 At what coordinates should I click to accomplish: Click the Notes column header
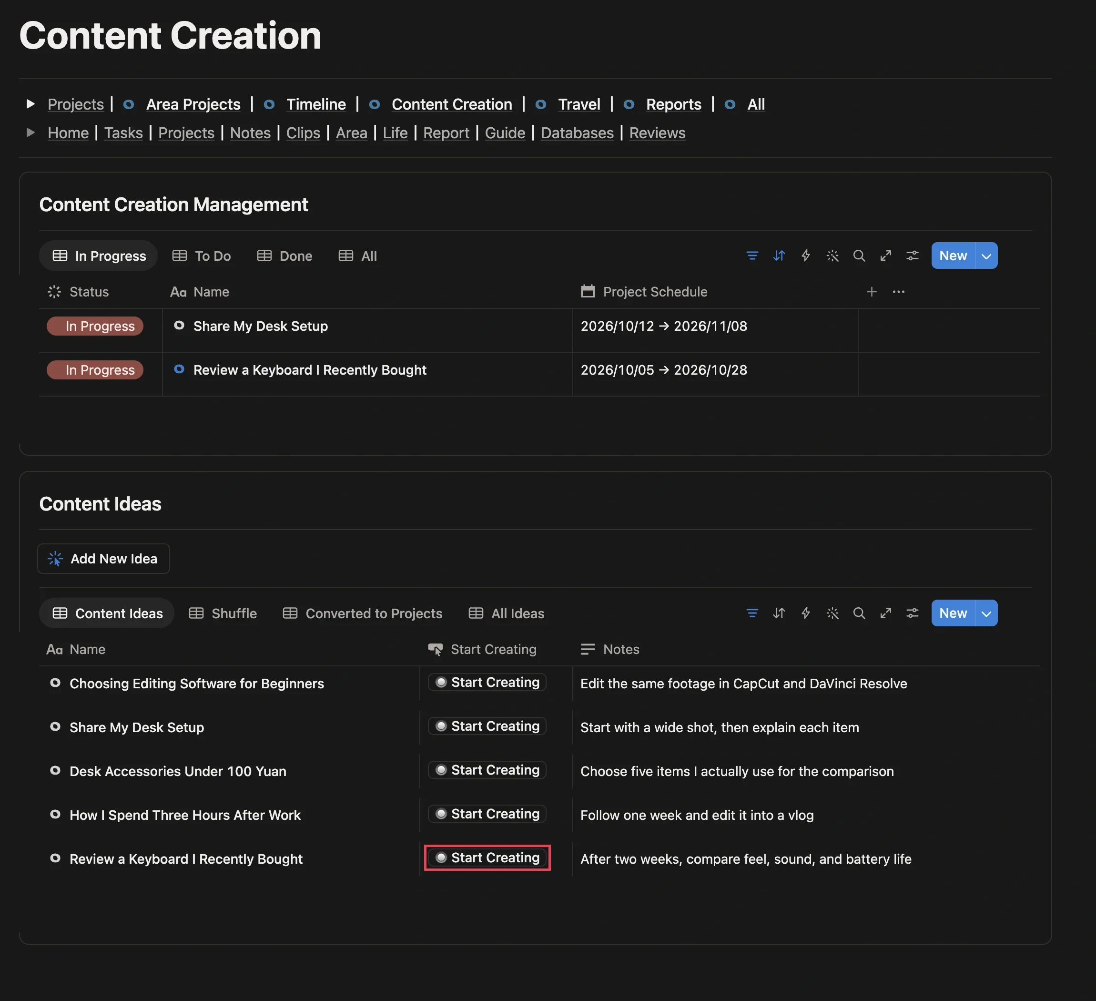coord(610,649)
